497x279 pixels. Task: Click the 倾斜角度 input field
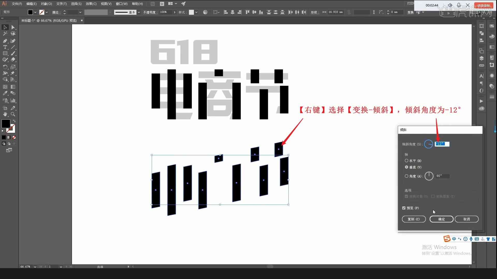click(442, 144)
